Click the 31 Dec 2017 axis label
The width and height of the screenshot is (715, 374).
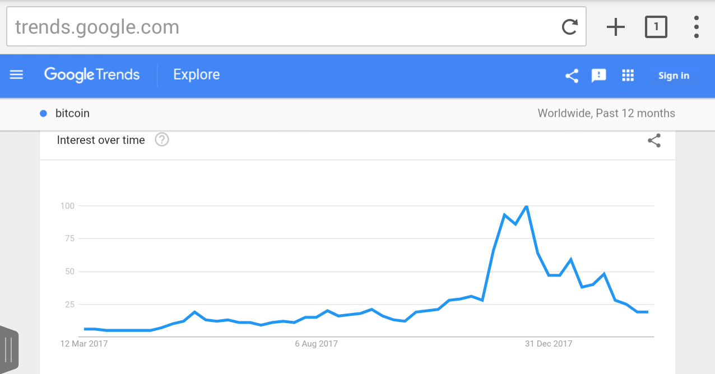click(549, 344)
